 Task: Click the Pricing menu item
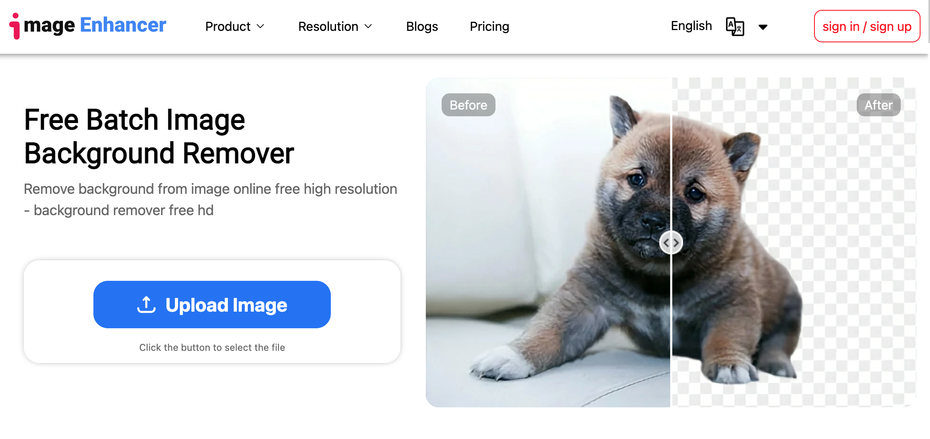coord(489,26)
